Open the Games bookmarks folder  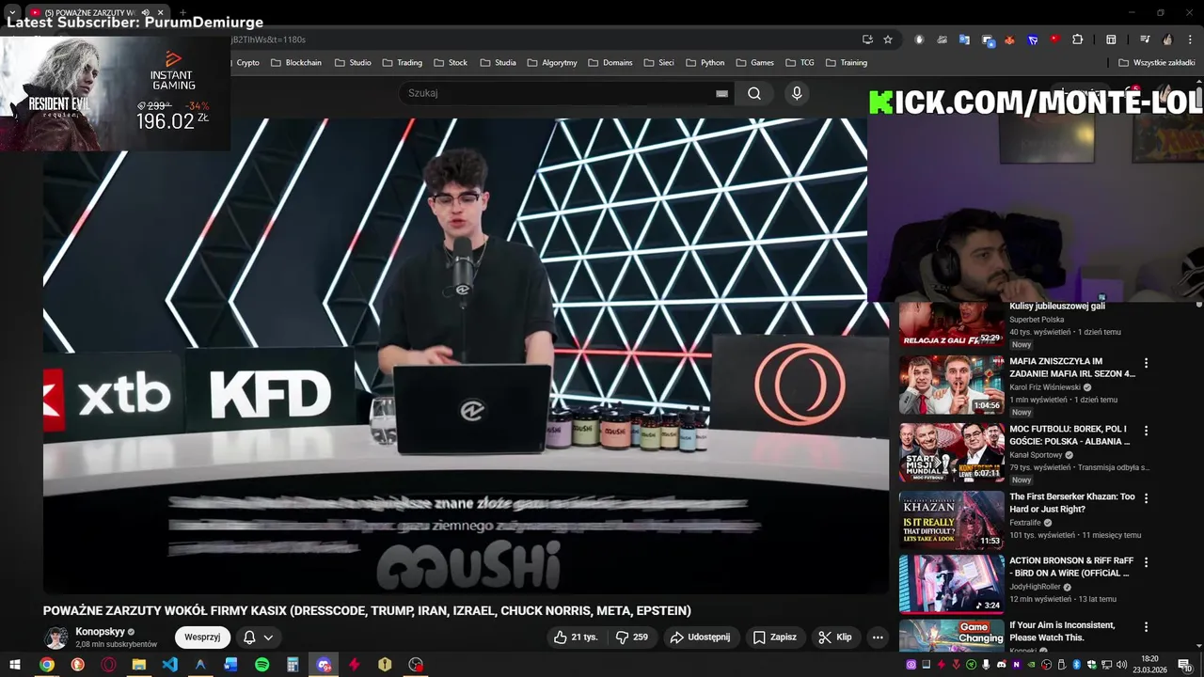(755, 63)
